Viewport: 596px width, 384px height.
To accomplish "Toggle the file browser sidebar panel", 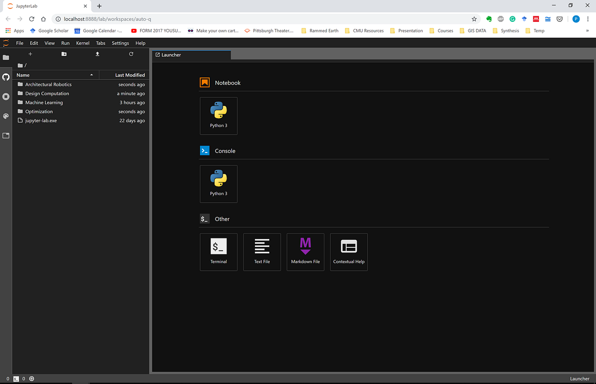I will click(6, 57).
